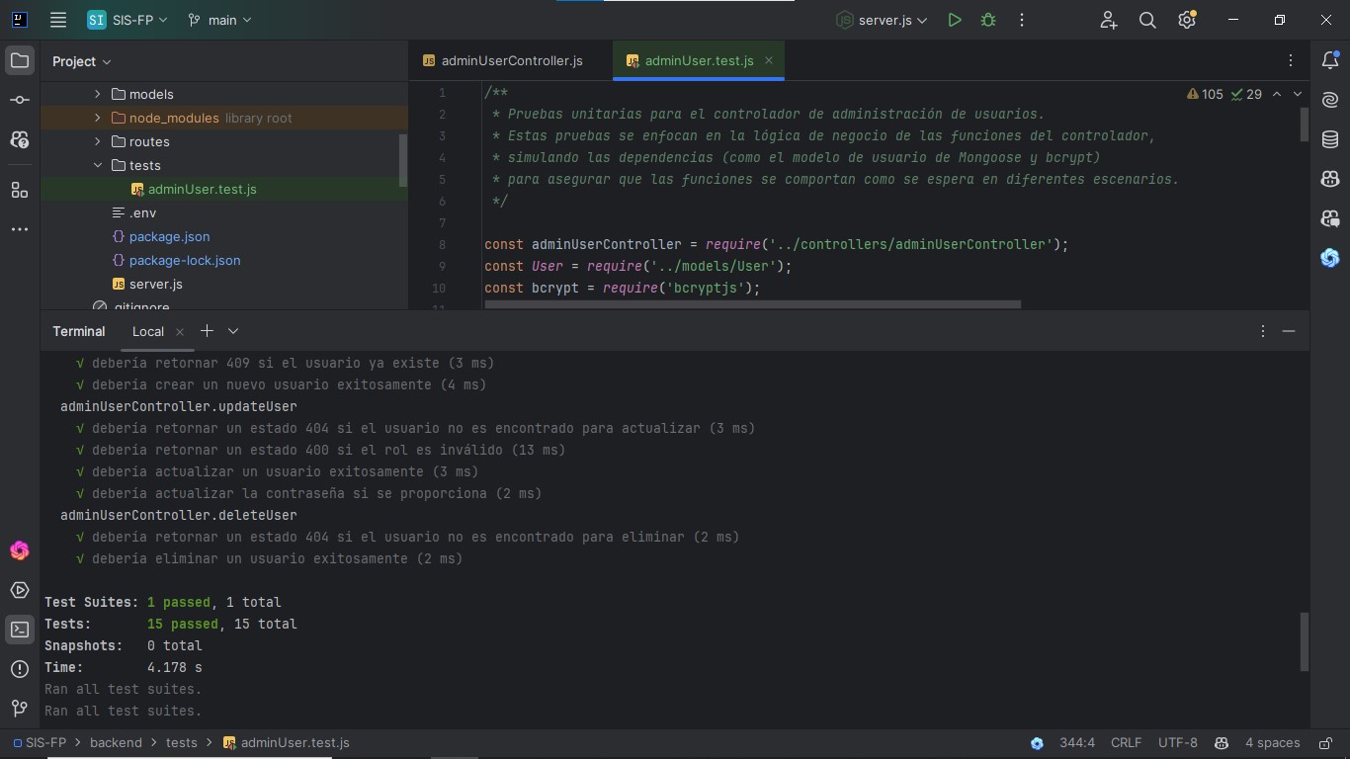Expand the node_modules folder
This screenshot has height=759, width=1350.
click(97, 118)
